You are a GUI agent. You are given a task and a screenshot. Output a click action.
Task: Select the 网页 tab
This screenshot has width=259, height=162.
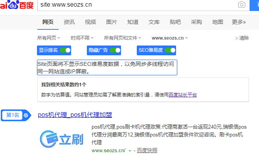pos(48,22)
